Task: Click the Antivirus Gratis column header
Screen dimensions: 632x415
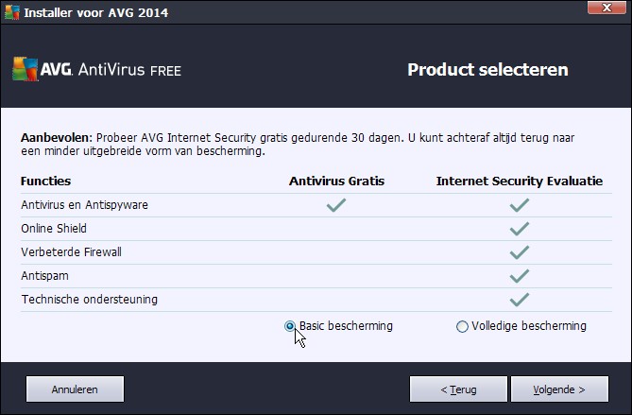Action: [x=336, y=181]
